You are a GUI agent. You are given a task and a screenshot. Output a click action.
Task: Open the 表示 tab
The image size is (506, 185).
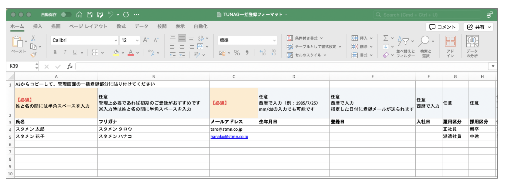coord(180,26)
